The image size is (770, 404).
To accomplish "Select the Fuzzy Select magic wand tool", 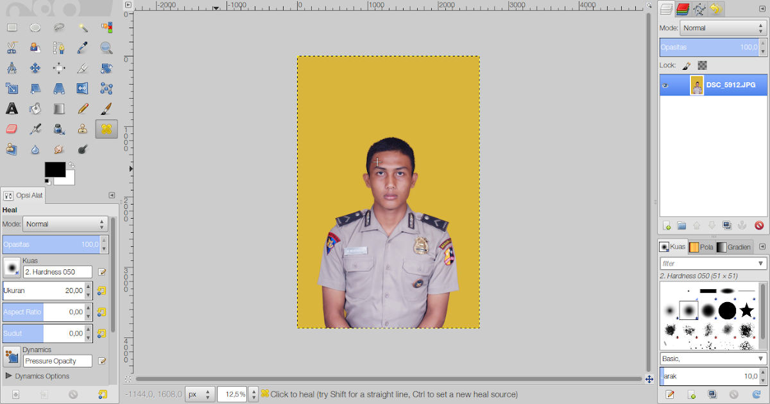I will pyautogui.click(x=83, y=28).
